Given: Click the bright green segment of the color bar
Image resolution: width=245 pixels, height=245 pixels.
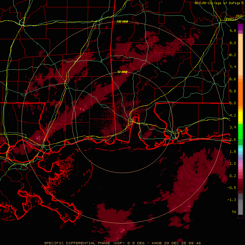Looking at the screenshot, I should coord(240,131).
